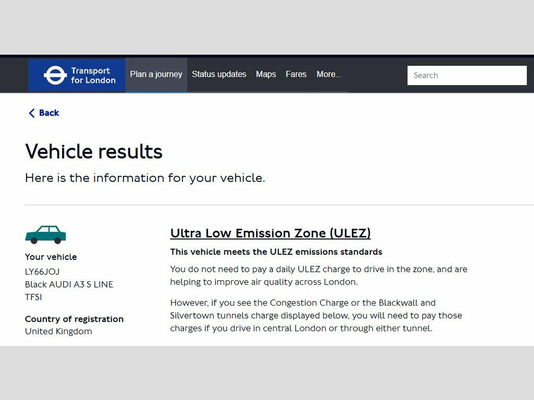Click the teal car icon
Image resolution: width=534 pixels, height=400 pixels.
tap(45, 235)
